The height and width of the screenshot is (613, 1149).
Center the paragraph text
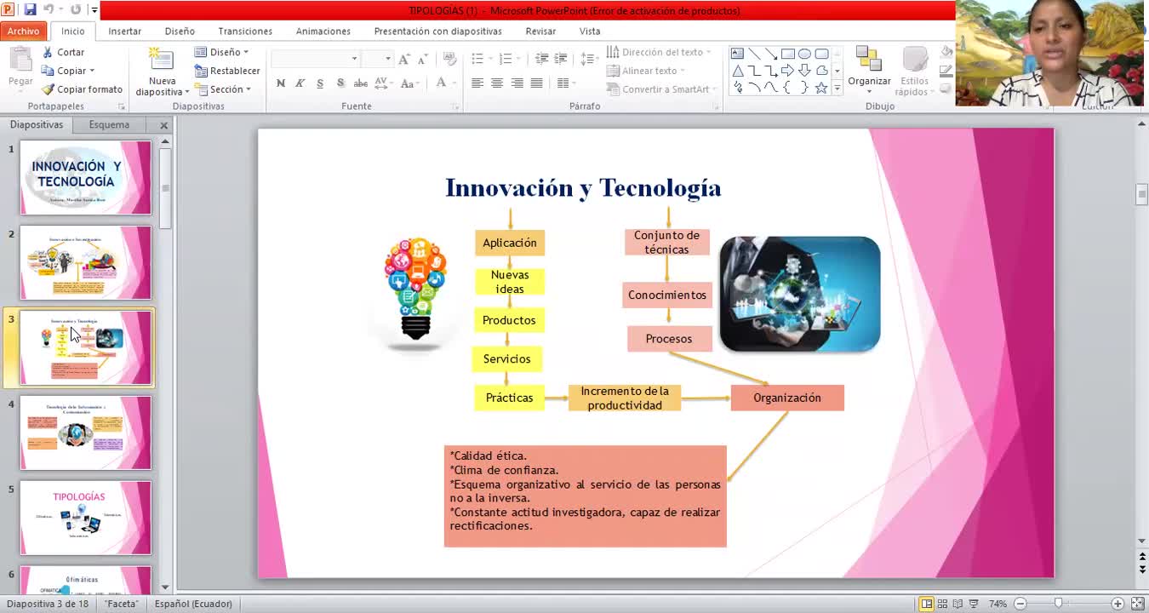(497, 83)
